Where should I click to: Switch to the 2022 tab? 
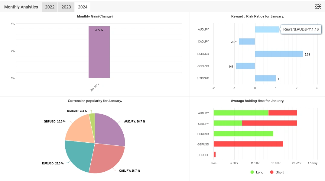pos(50,7)
